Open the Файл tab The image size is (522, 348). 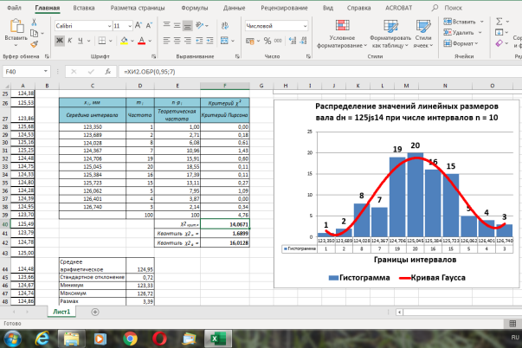point(14,8)
